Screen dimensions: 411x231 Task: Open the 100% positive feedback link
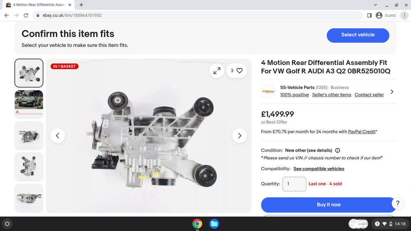(294, 95)
